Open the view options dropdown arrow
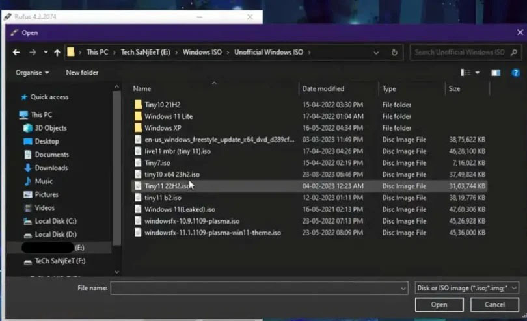 point(478,73)
